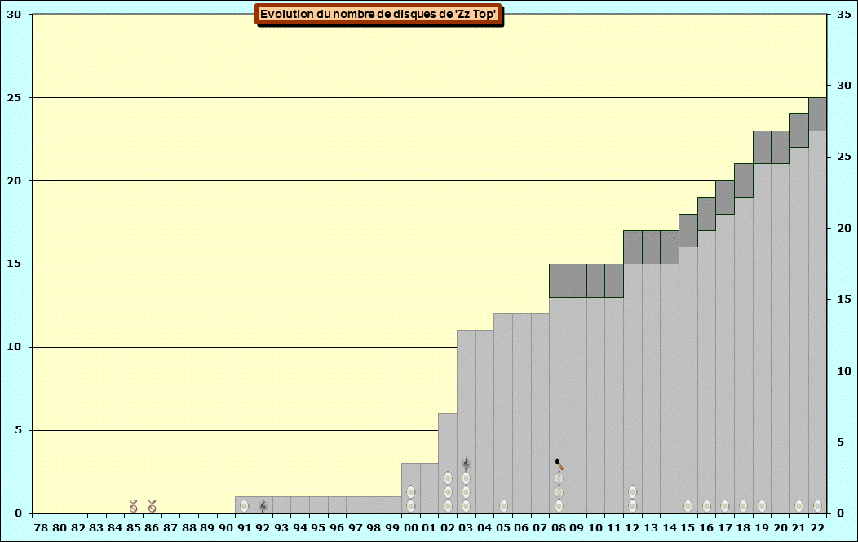Click the dark grey top segment of bar 22
The width and height of the screenshot is (858, 542).
[x=817, y=114]
